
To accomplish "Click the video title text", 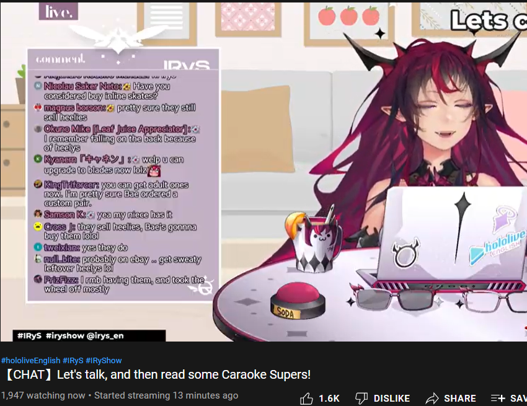I will pos(157,374).
